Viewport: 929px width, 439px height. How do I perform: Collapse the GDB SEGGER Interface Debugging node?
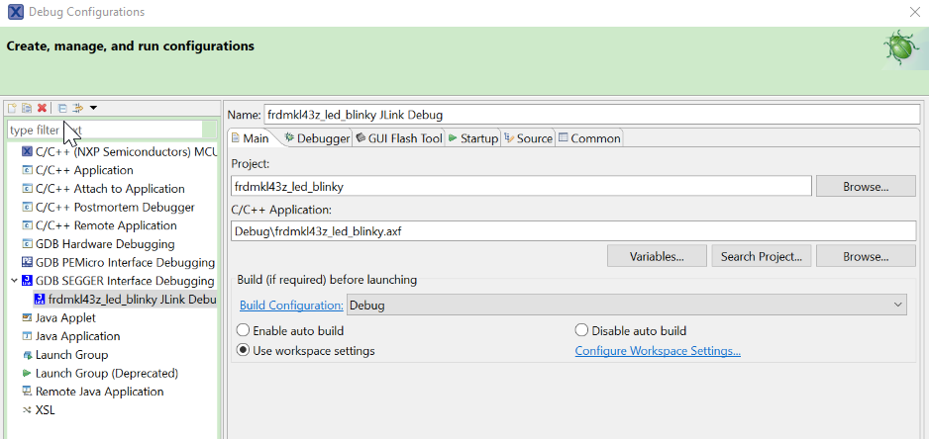14,281
